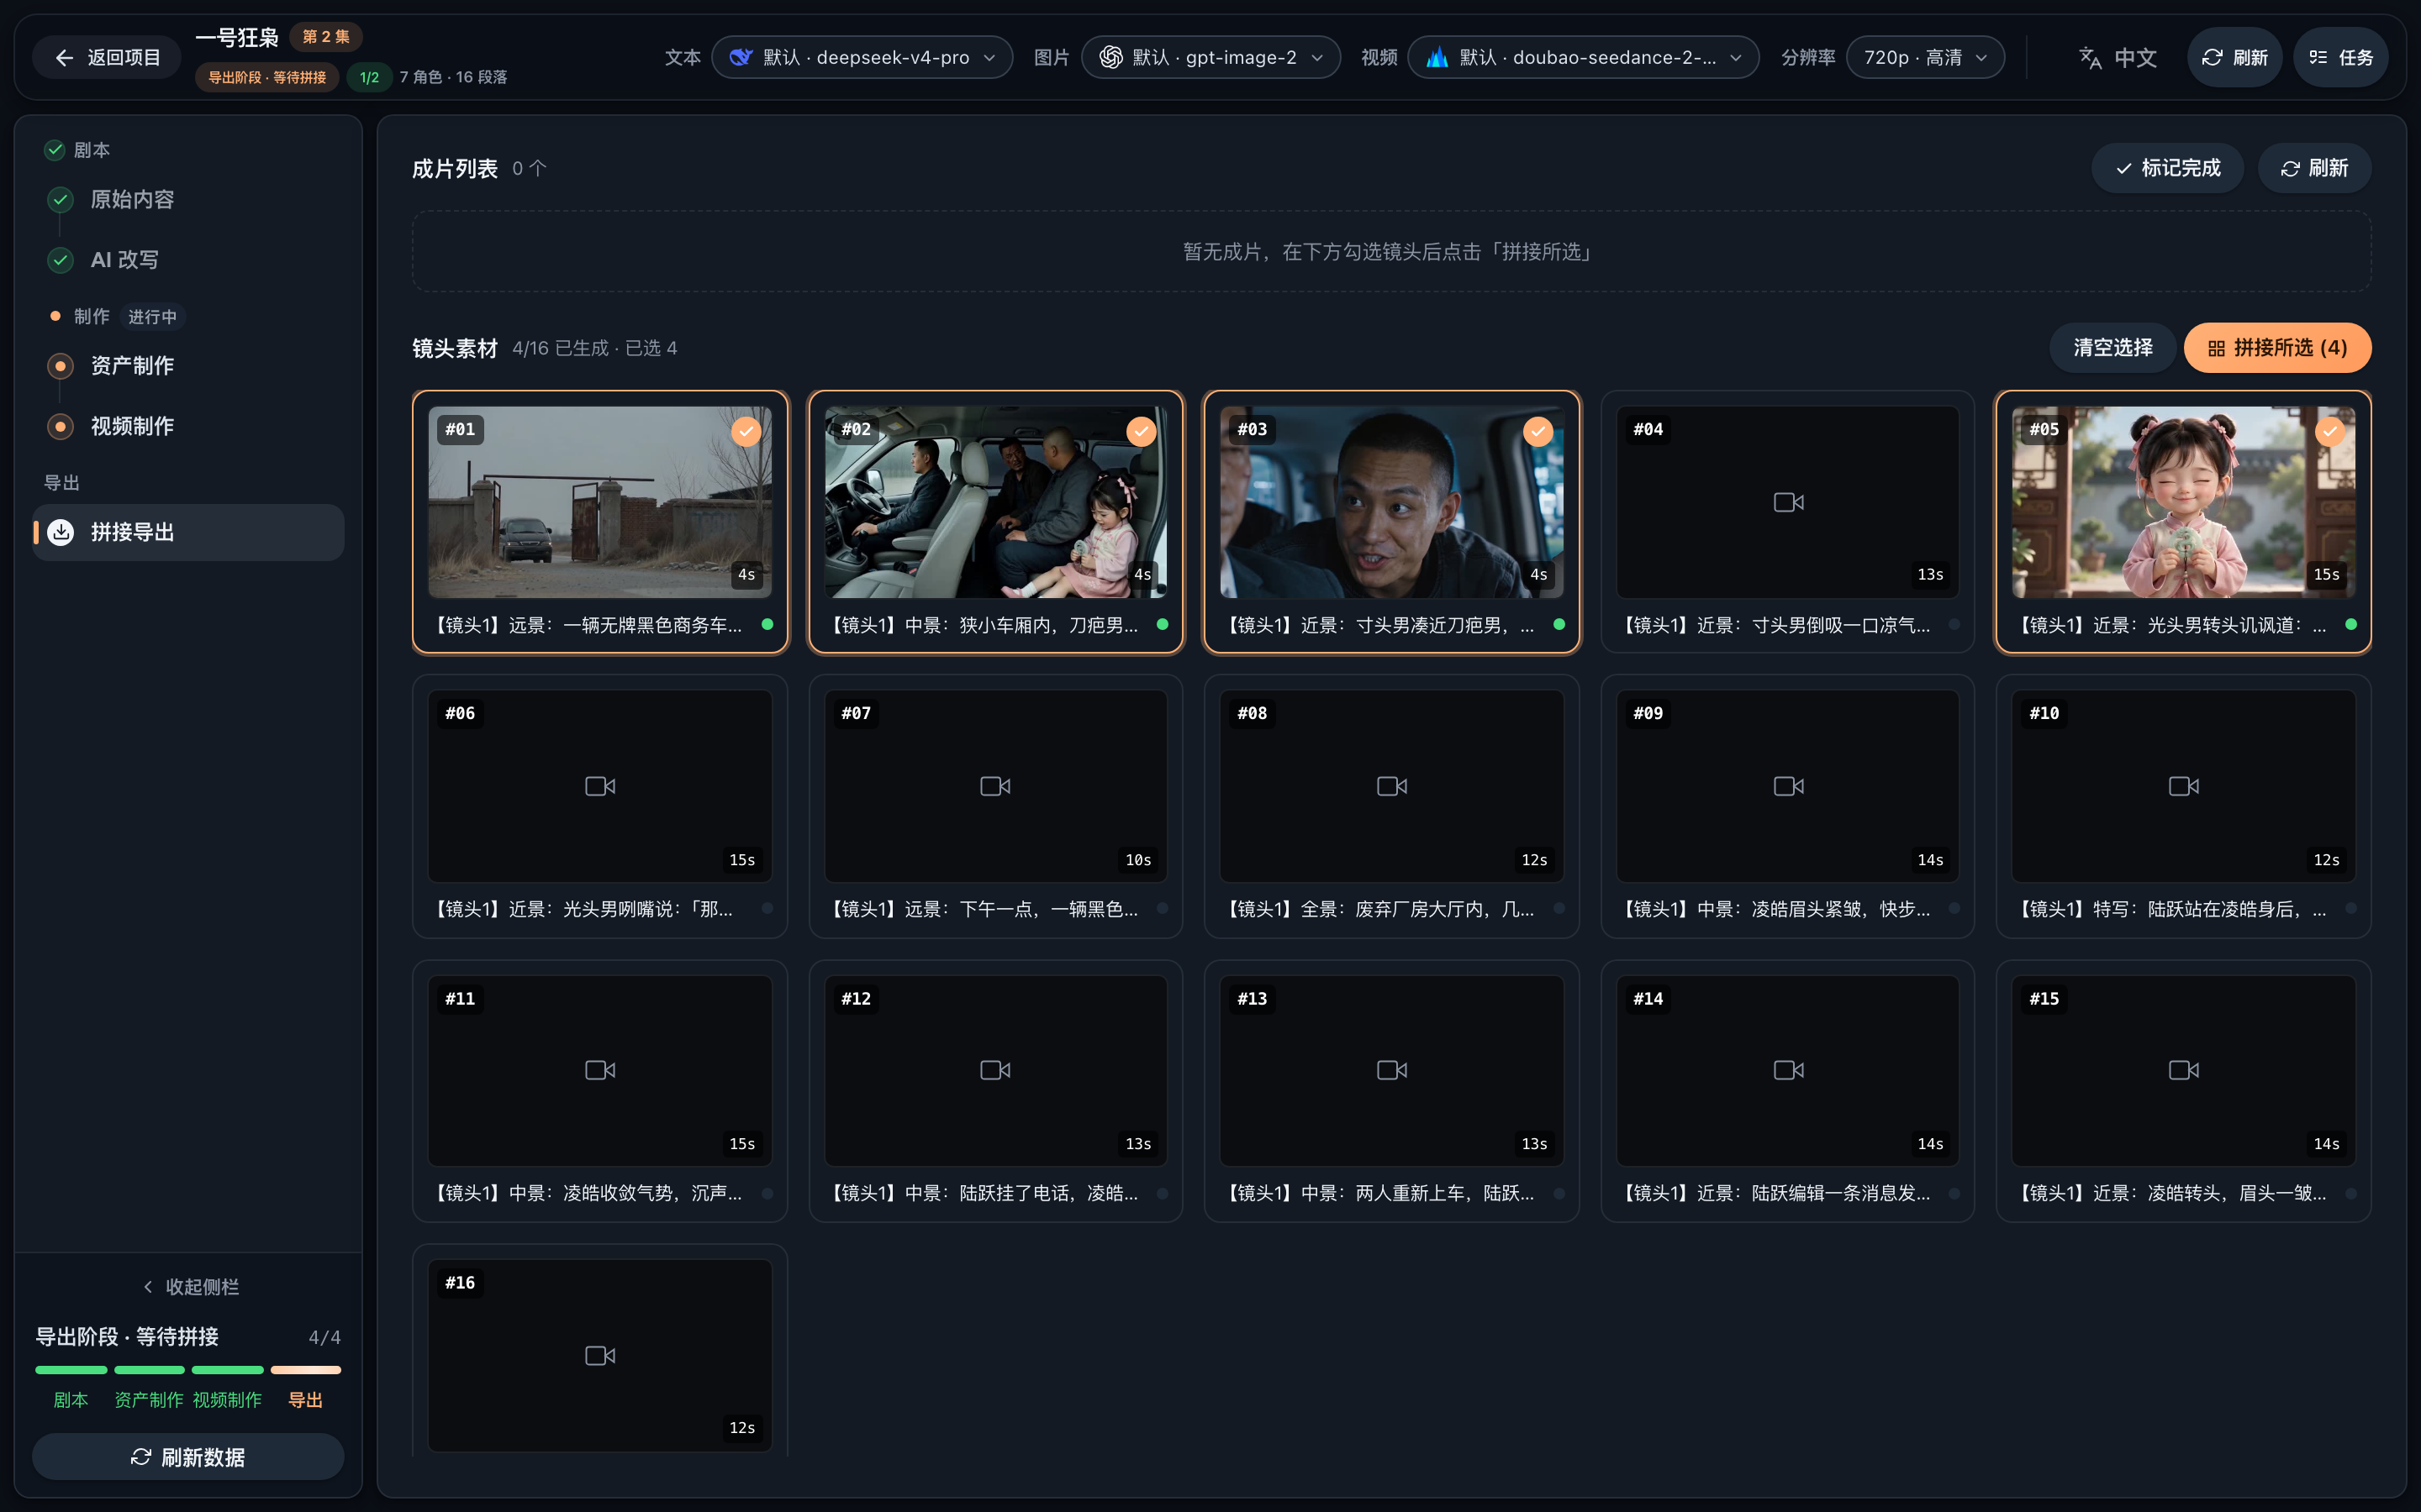Click the OpenAI logo in the image model selector

coord(1110,57)
